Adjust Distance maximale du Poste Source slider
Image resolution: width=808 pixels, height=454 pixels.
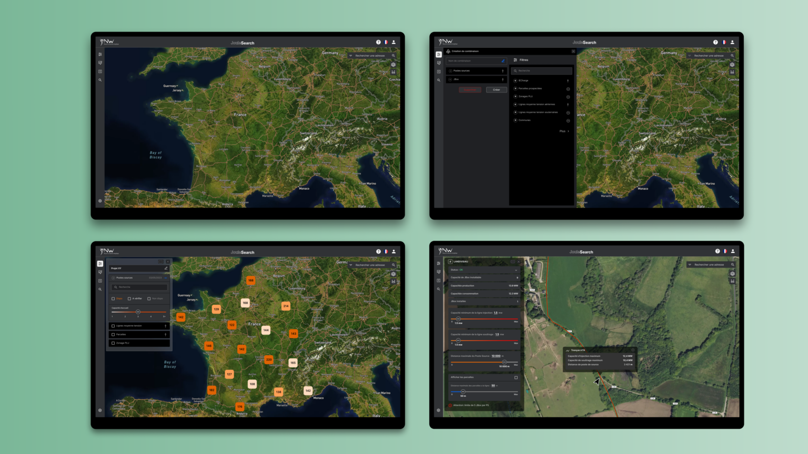click(504, 362)
